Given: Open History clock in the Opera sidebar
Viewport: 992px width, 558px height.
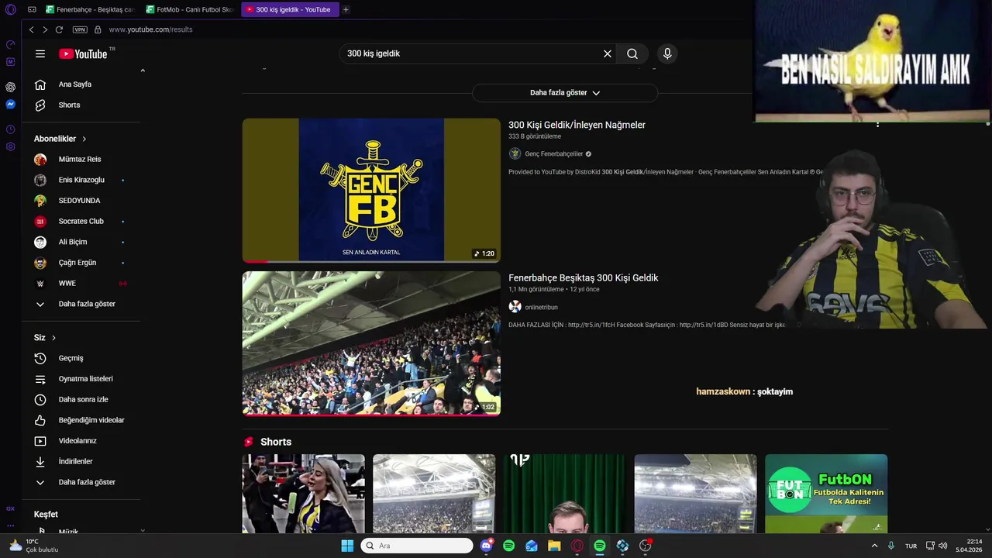Looking at the screenshot, I should point(10,129).
